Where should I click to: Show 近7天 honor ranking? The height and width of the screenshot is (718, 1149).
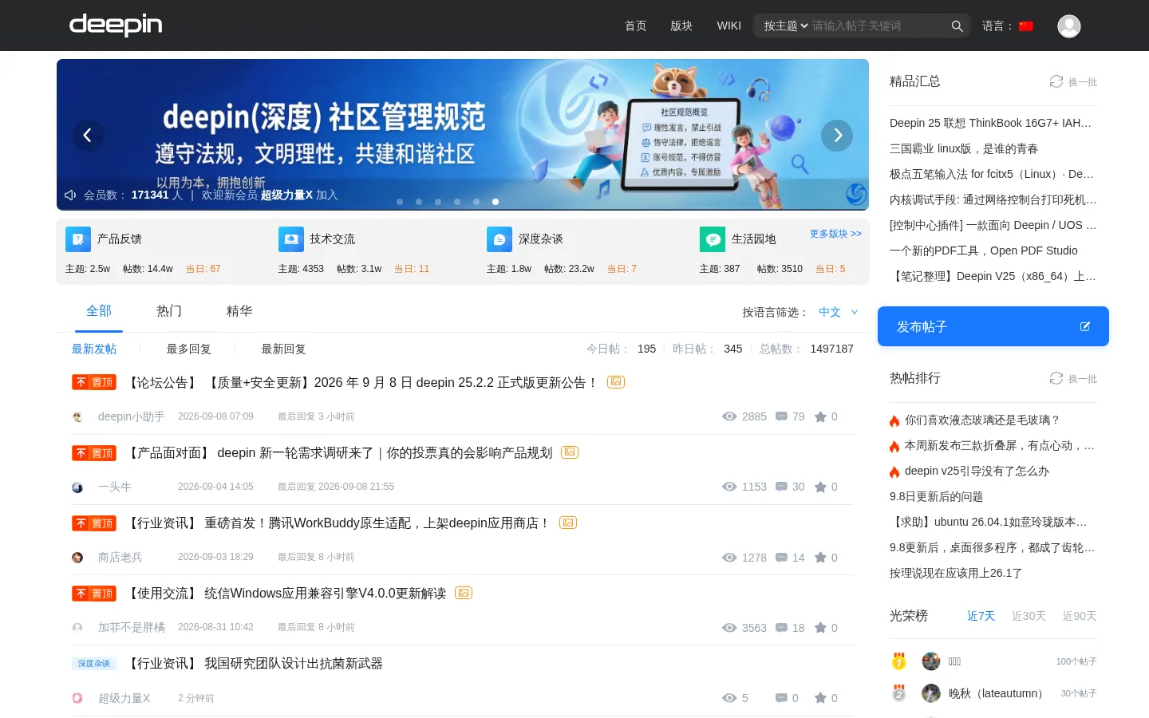[981, 616]
